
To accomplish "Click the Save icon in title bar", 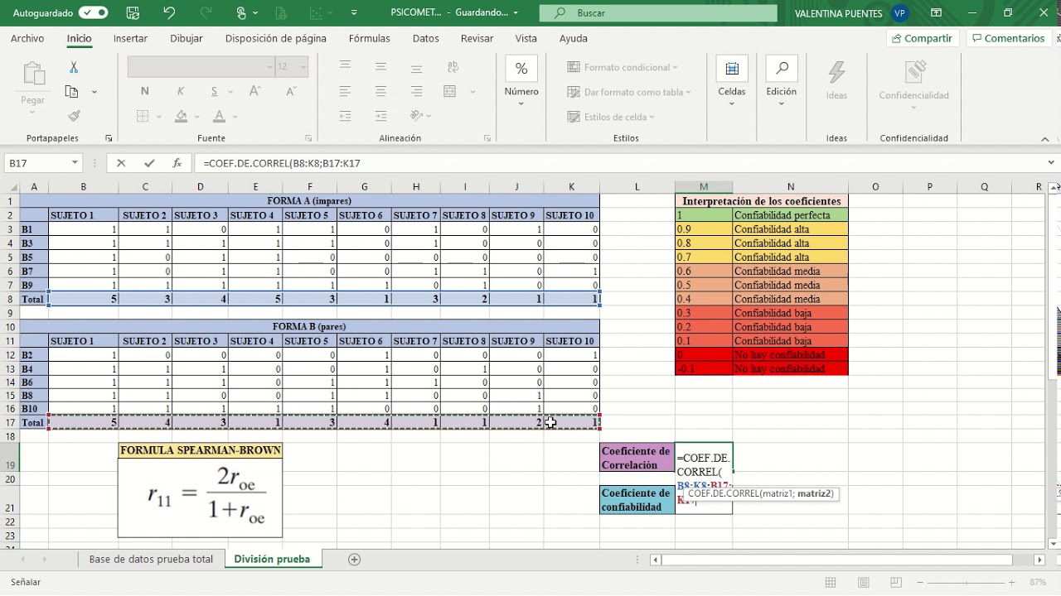I will (133, 12).
